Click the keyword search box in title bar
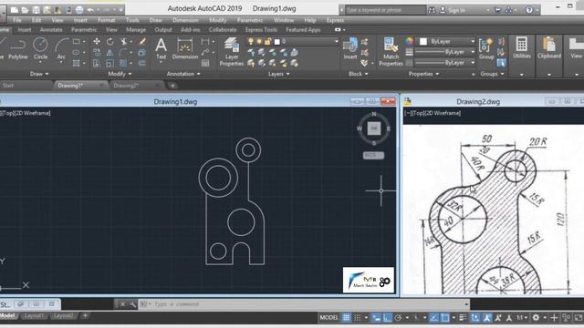The width and height of the screenshot is (584, 328). tap(385, 10)
